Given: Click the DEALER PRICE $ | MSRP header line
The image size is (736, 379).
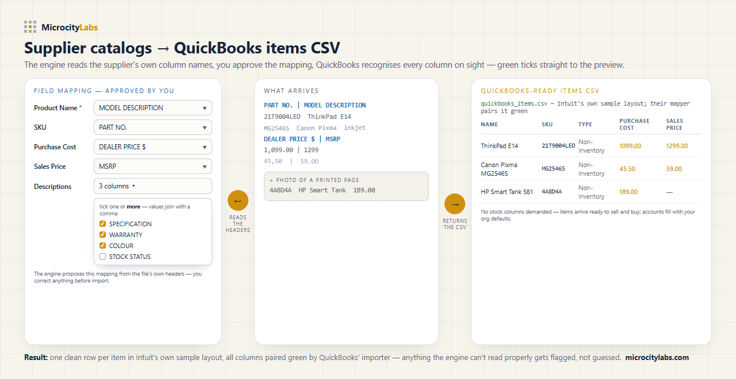Looking at the screenshot, I should pos(302,139).
